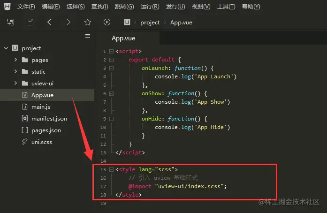
Task: Fold the script block at line 1
Action: (111, 51)
